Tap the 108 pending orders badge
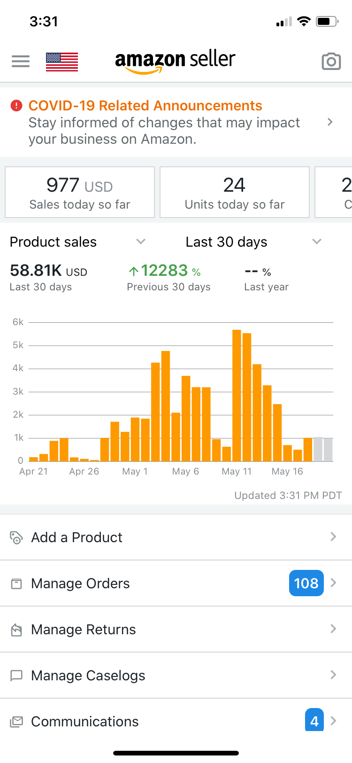The width and height of the screenshot is (352, 763). 306,583
